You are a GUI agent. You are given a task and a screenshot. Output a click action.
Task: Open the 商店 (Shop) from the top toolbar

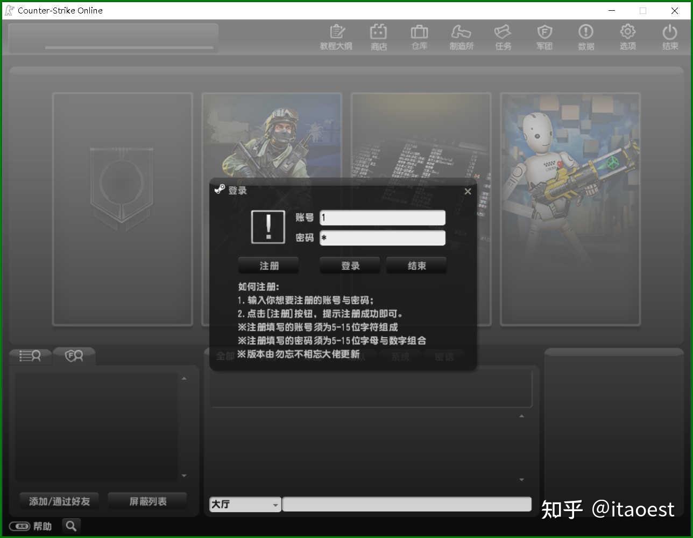tap(379, 36)
